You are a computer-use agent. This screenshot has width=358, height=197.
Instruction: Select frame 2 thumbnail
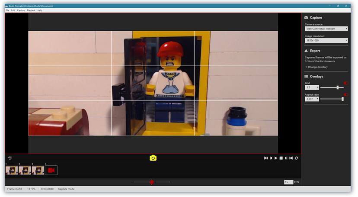[25, 170]
